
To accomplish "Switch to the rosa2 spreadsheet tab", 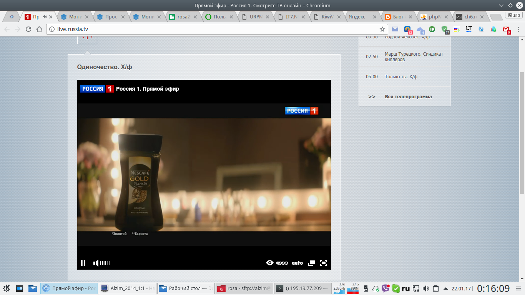I will point(183,17).
